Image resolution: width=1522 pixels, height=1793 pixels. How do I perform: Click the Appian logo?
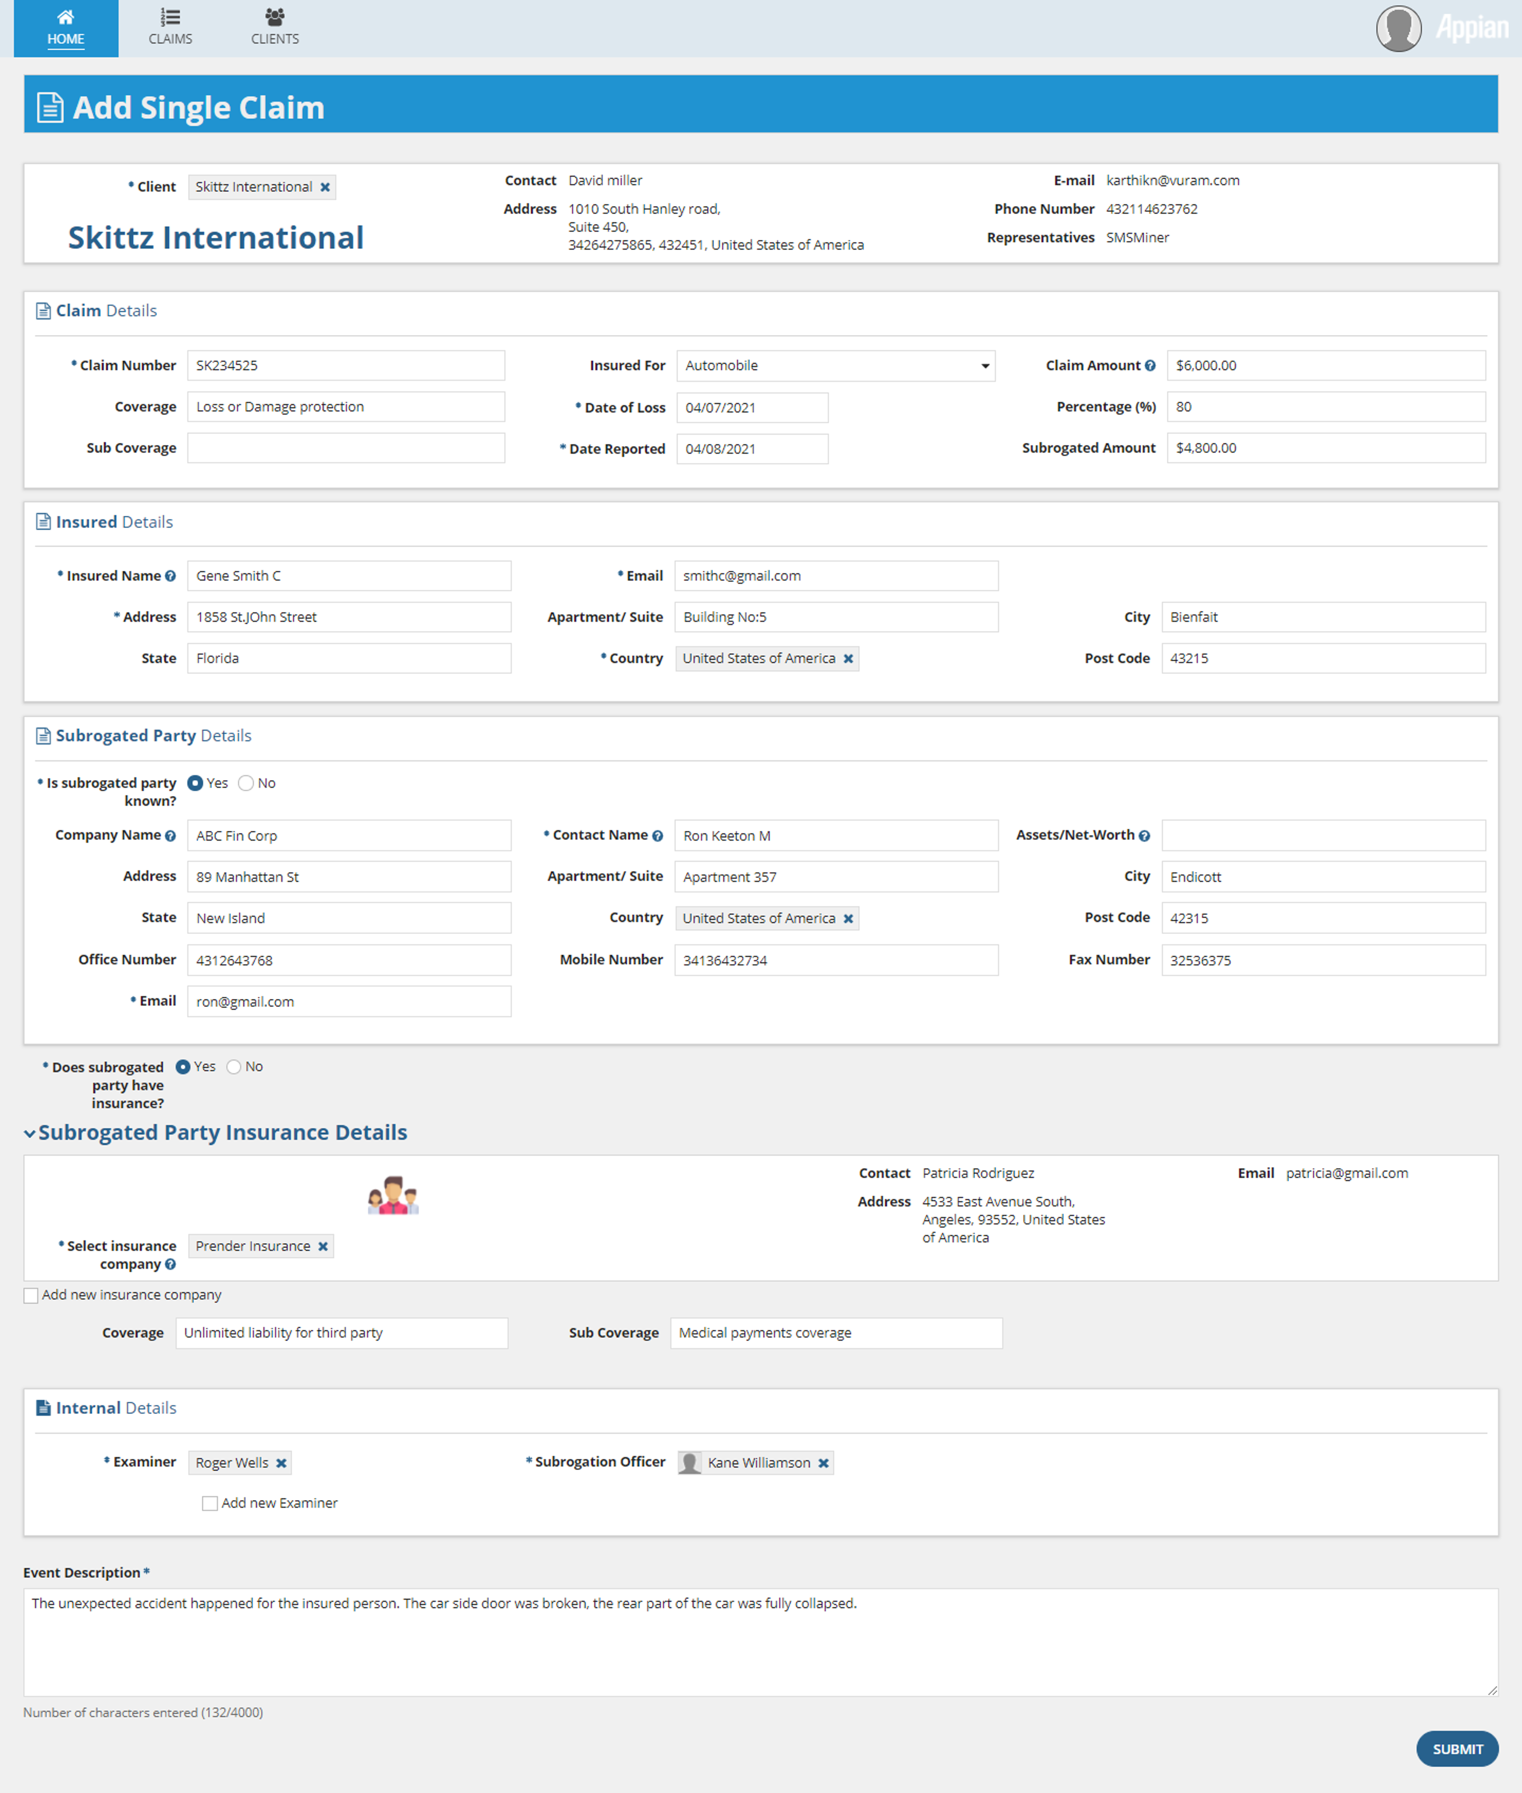1472,29
